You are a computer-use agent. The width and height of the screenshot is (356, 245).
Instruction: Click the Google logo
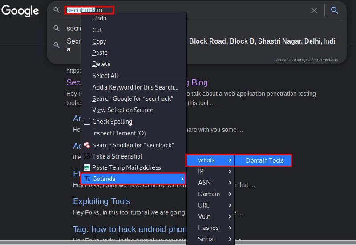[x=20, y=11]
